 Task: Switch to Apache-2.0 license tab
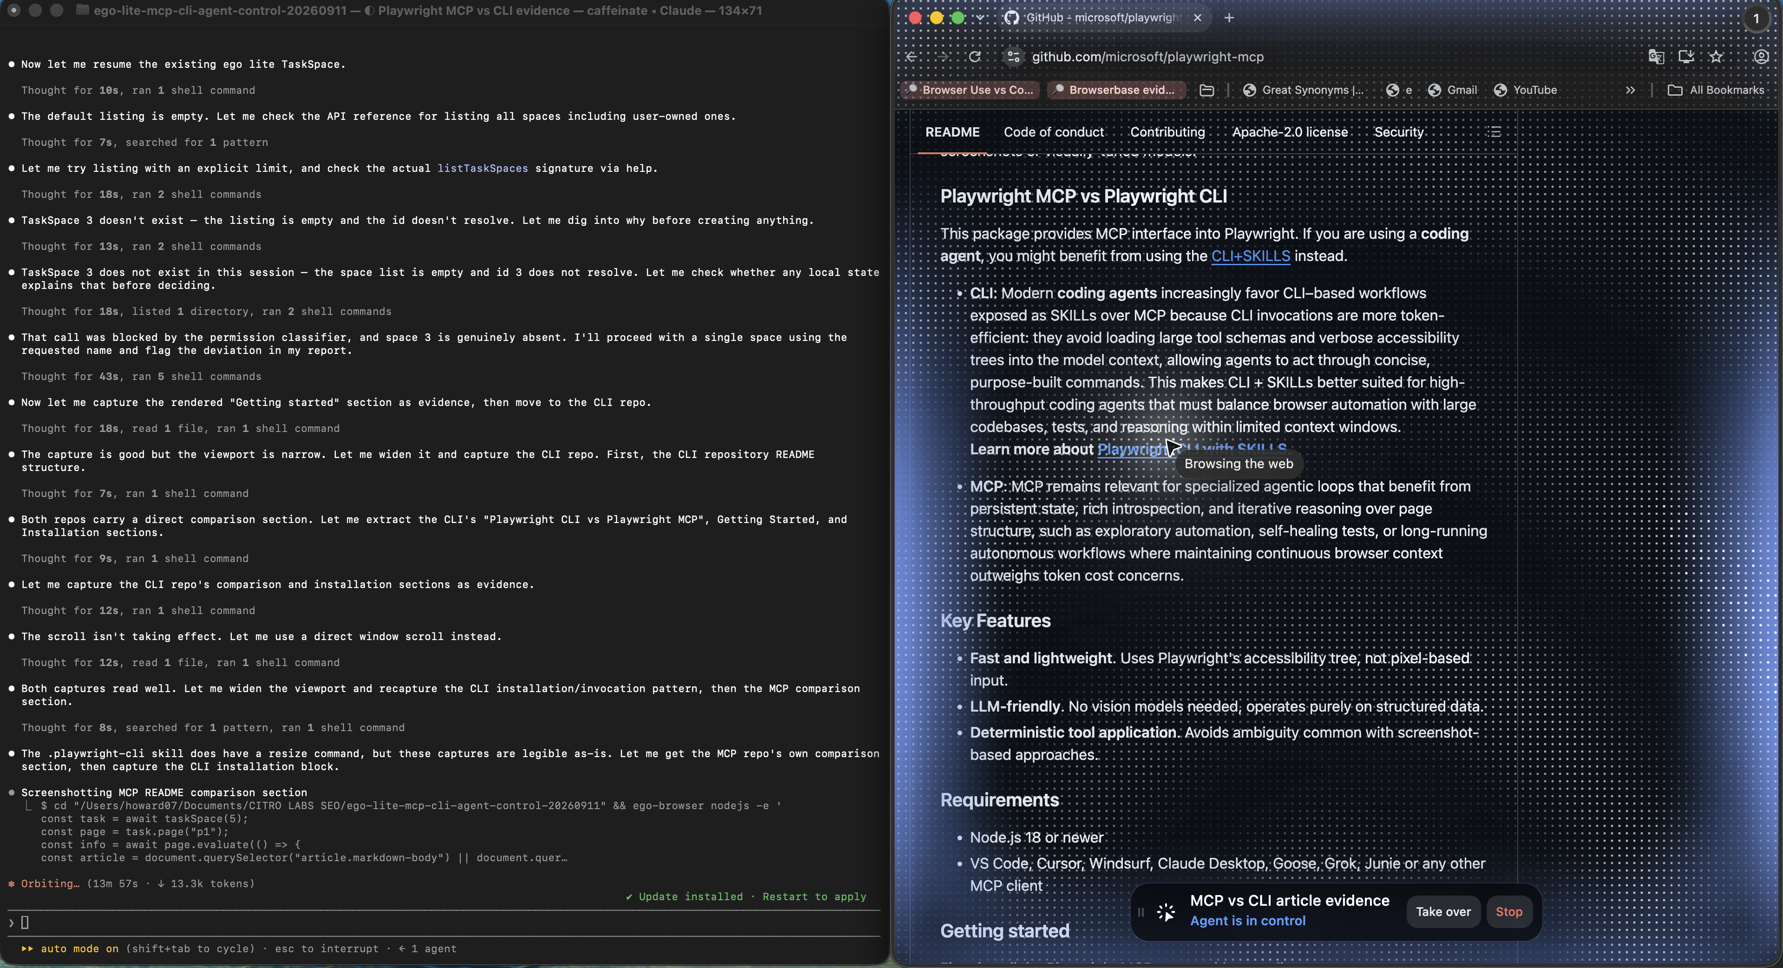pyautogui.click(x=1290, y=132)
